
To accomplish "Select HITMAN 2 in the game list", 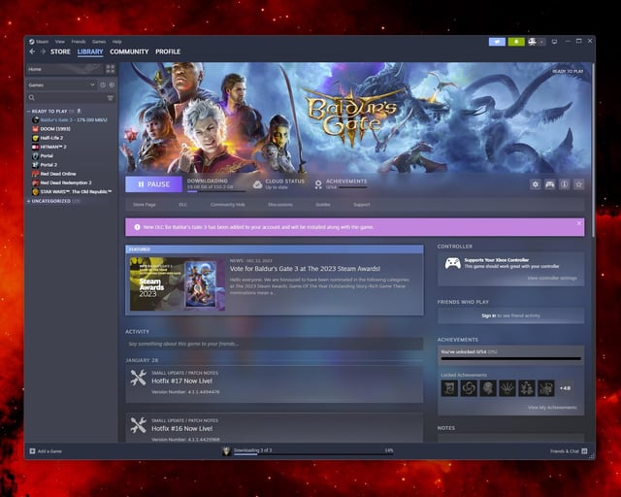I will tap(49, 147).
